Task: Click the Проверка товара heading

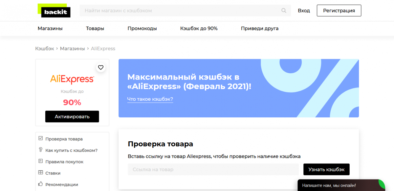Action: tap(161, 144)
